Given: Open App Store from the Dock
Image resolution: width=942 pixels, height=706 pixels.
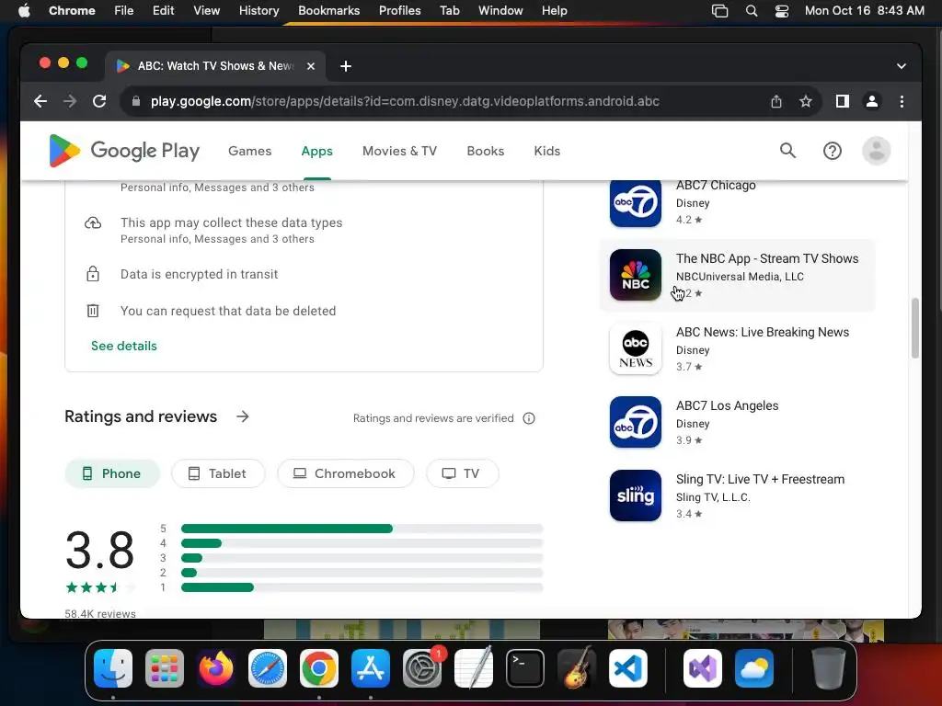Looking at the screenshot, I should click(371, 668).
